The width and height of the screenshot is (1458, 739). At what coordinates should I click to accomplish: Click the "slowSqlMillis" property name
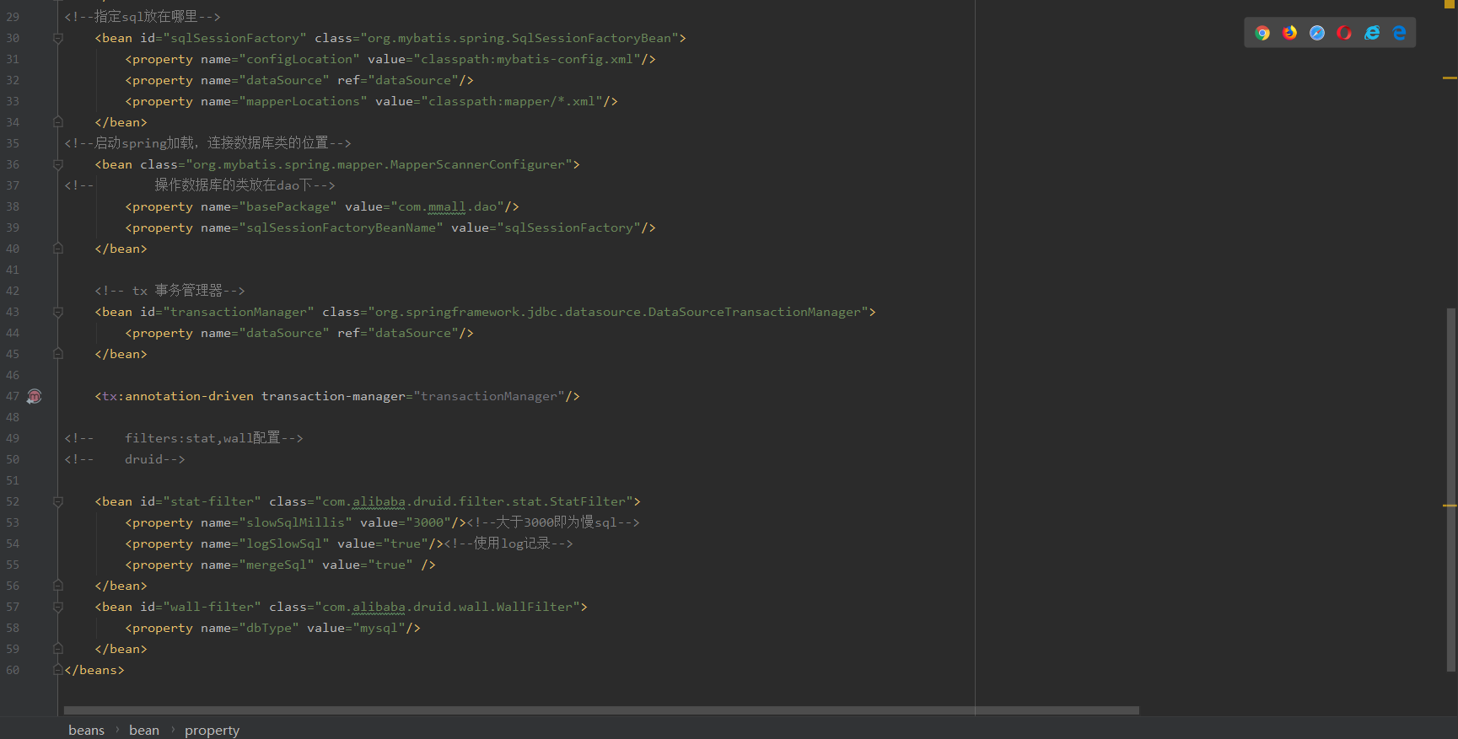(x=295, y=522)
